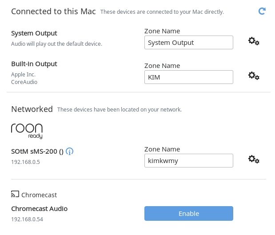Click the CoreAudio label under Built-In Output

(x=24, y=82)
